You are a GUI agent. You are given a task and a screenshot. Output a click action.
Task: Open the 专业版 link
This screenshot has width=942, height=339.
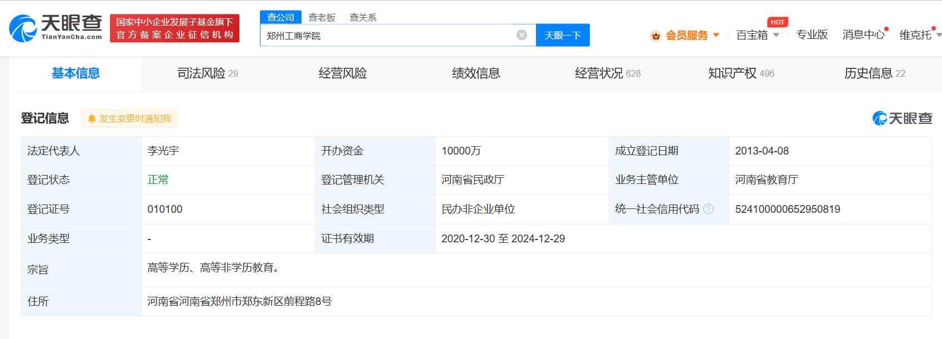point(812,34)
